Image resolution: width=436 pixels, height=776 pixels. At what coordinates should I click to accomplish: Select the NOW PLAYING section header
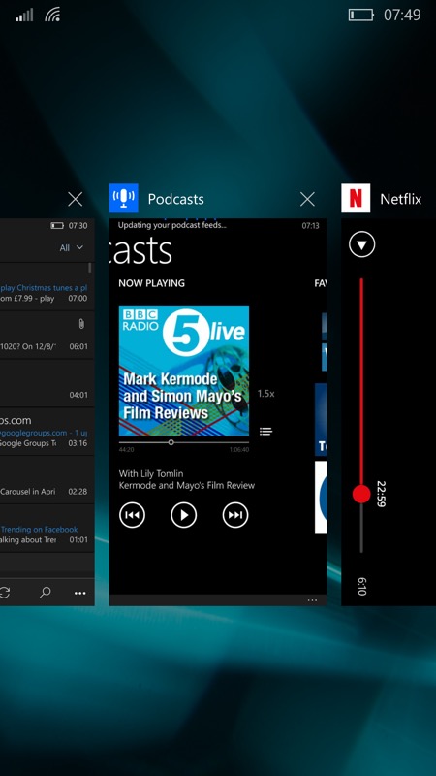[x=152, y=283]
